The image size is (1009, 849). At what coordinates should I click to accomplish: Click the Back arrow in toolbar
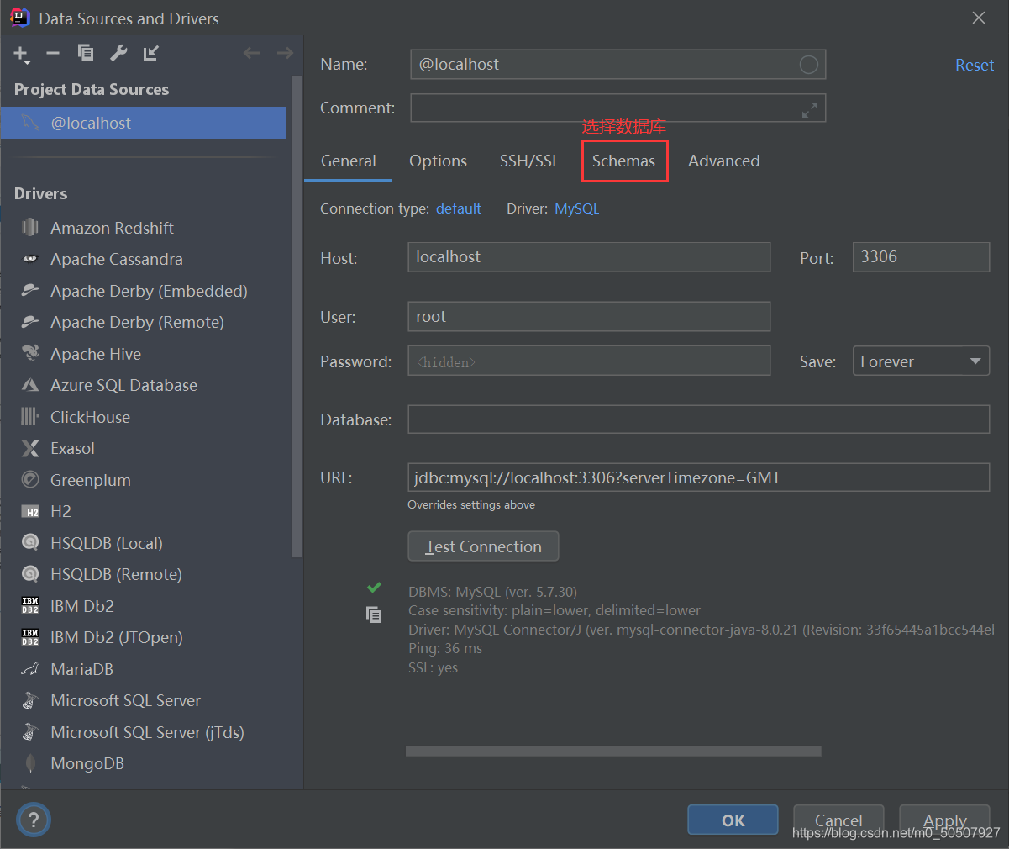click(x=251, y=53)
